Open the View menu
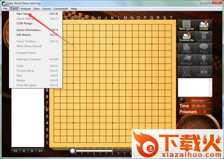224x159 pixels. pyautogui.click(x=36, y=9)
